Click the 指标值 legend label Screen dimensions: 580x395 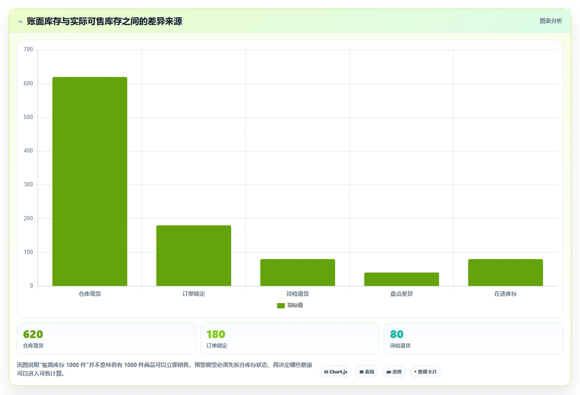tap(295, 305)
